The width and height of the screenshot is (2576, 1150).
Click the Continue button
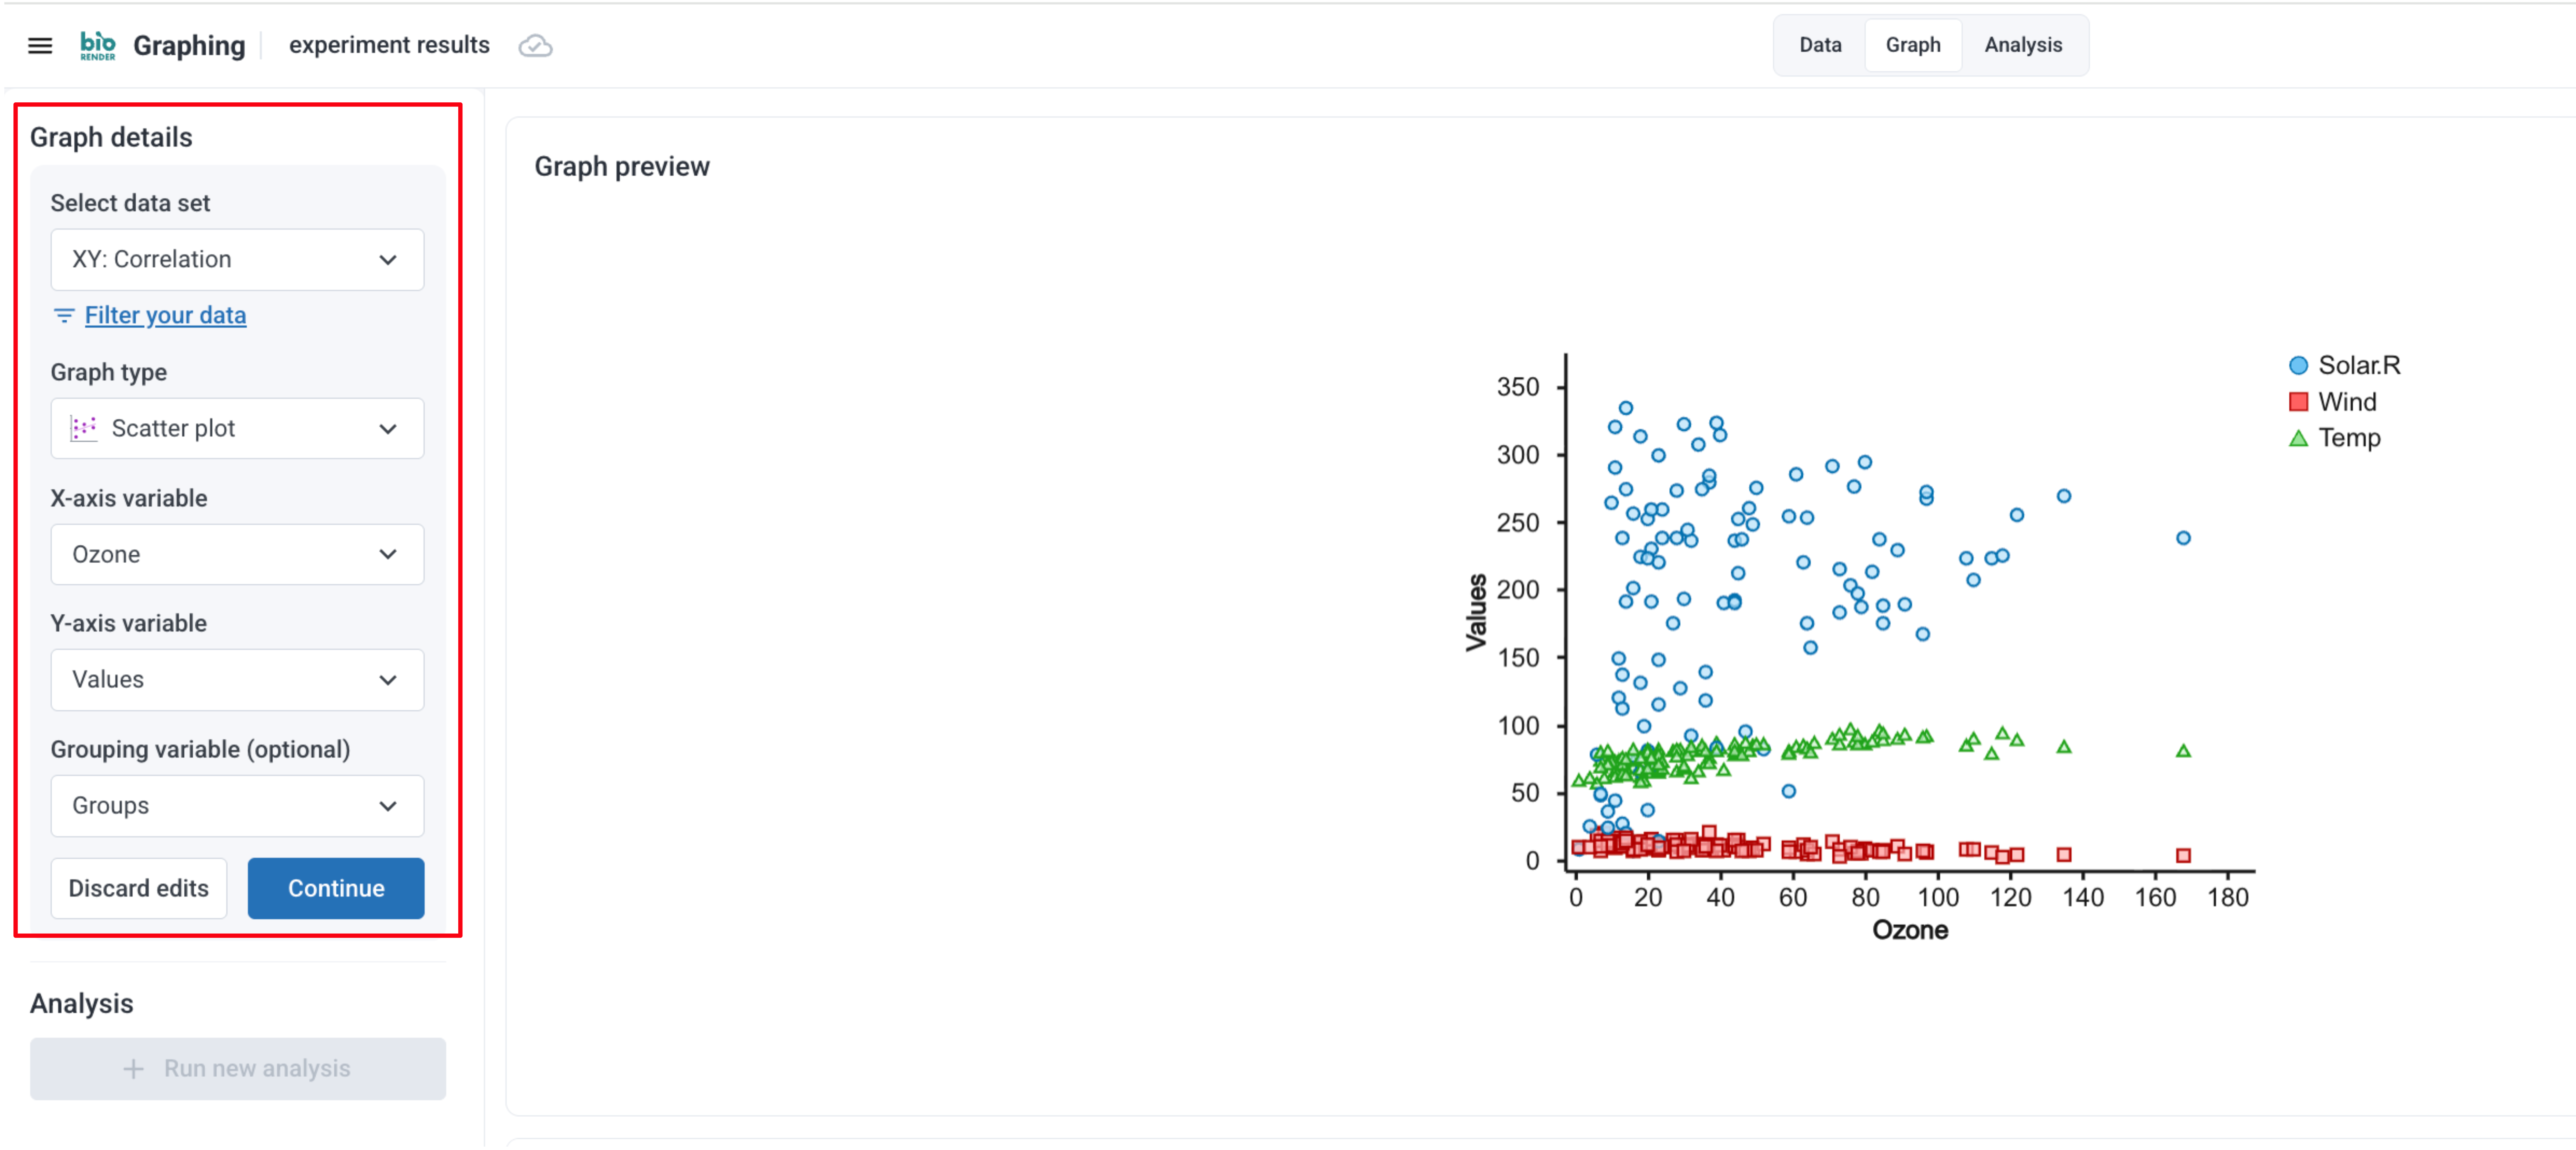coord(336,888)
